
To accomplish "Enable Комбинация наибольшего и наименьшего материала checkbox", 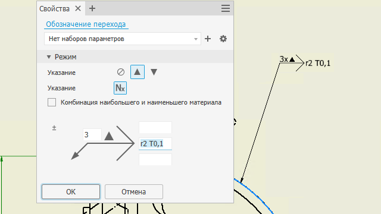I will pos(52,102).
